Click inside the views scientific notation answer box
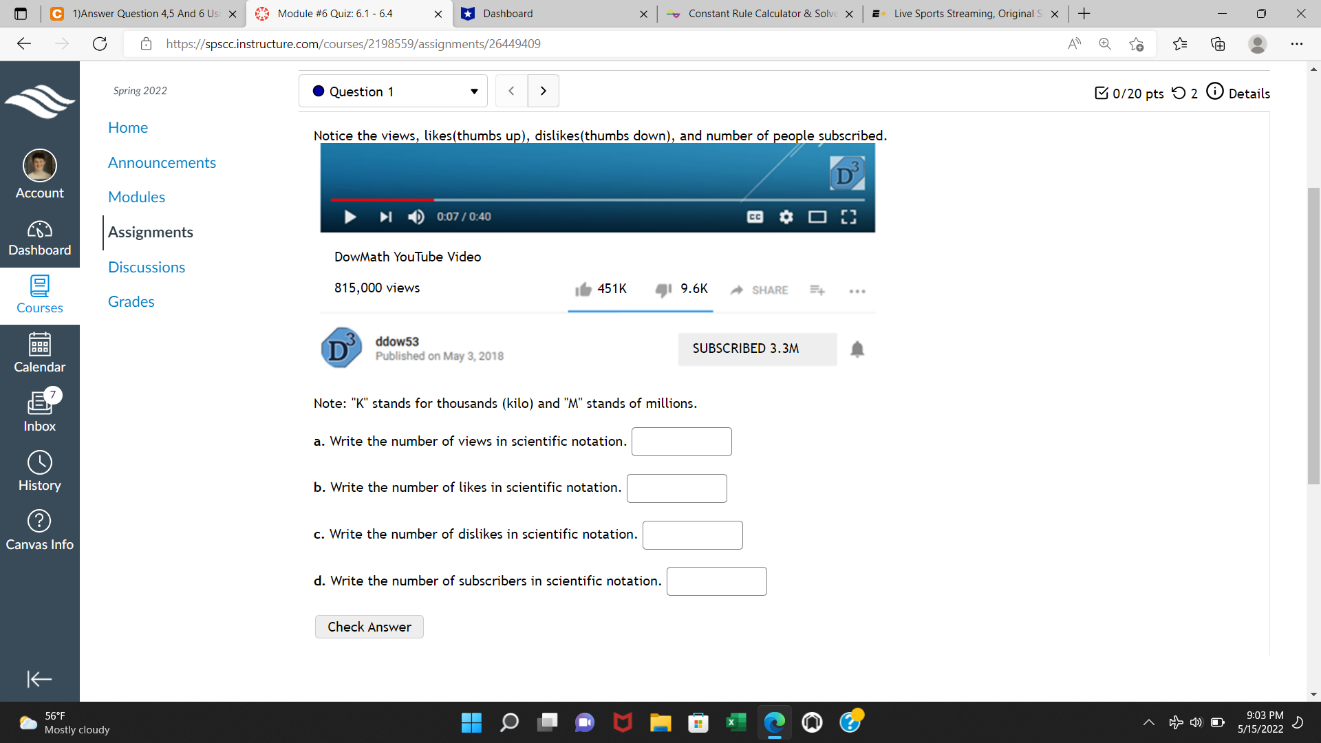Viewport: 1321px width, 743px height. pyautogui.click(x=680, y=441)
